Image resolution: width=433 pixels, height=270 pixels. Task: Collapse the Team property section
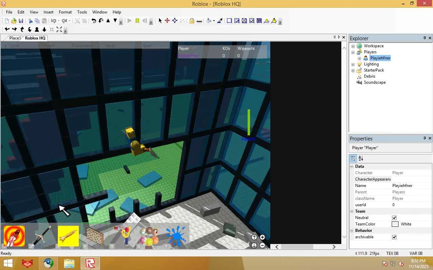tap(351, 211)
